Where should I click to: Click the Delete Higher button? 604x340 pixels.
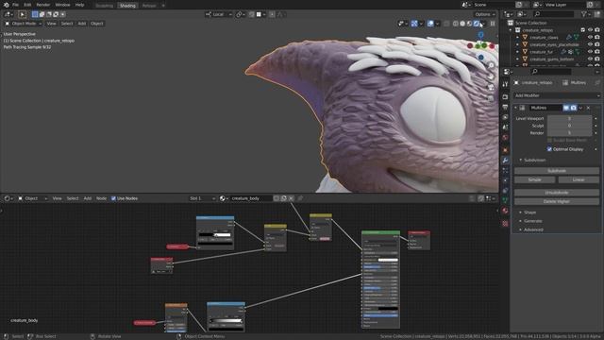coord(557,201)
